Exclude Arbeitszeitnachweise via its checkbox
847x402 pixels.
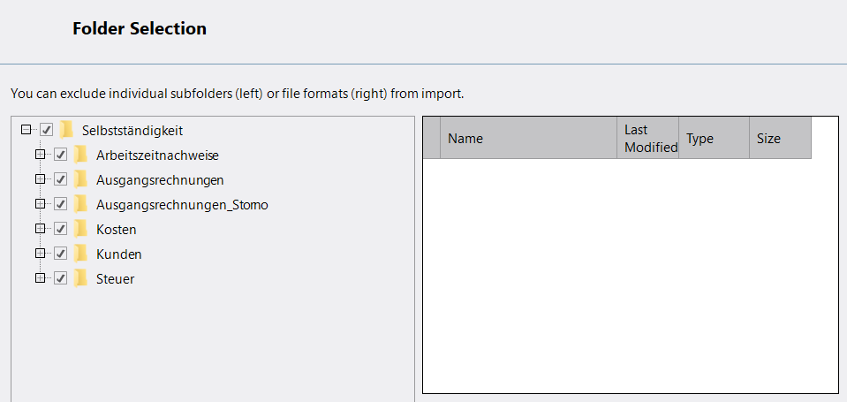click(x=61, y=155)
